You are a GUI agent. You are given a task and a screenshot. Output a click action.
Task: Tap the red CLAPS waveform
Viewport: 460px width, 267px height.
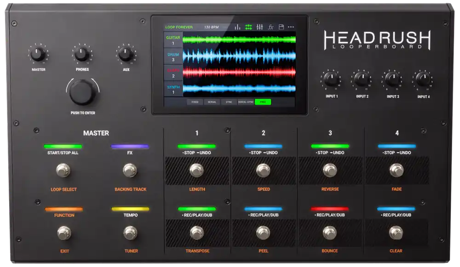click(x=239, y=72)
